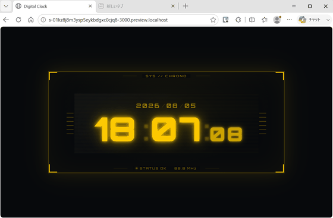The image size is (333, 218).
Task: Close the 新しいタブ tab
Action: [x=173, y=6]
